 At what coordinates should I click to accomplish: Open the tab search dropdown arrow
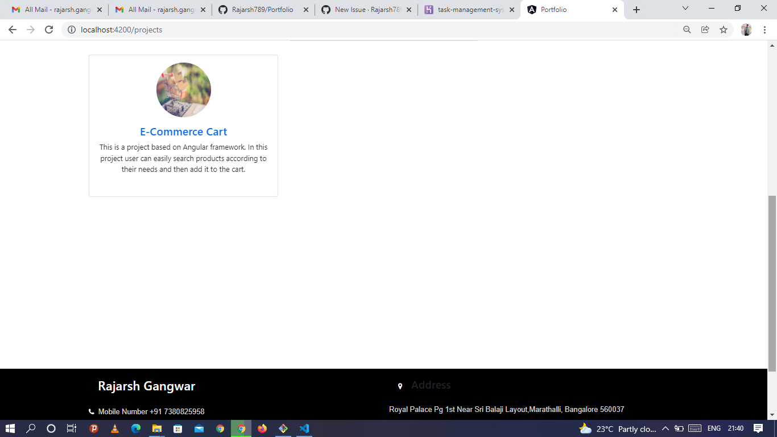point(685,9)
